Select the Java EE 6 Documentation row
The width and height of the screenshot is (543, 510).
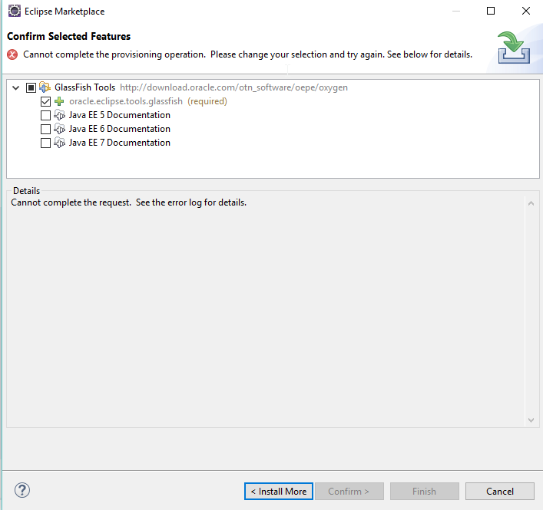click(x=120, y=129)
